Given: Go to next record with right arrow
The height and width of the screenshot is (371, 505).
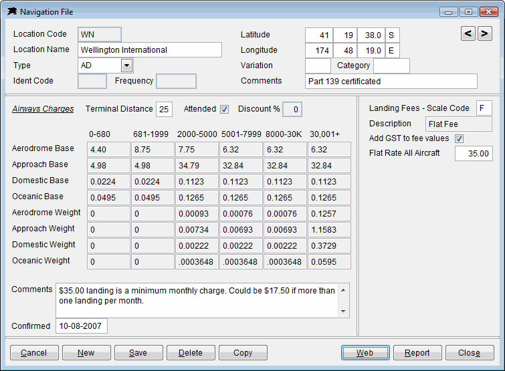Looking at the screenshot, I should click(485, 33).
